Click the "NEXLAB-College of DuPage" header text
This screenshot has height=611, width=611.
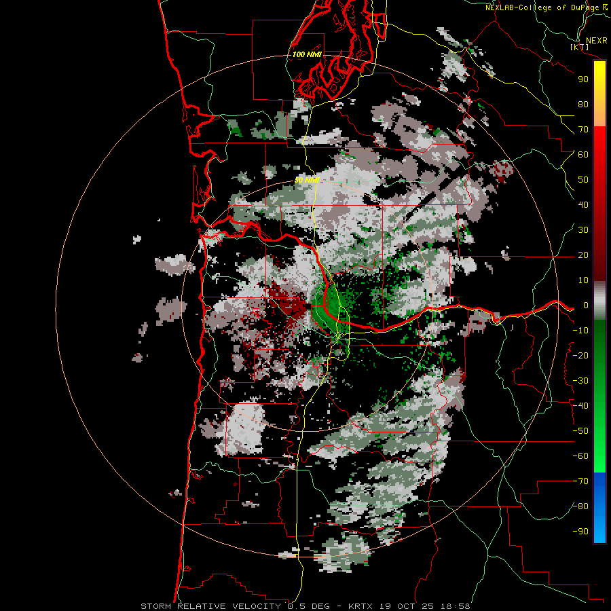pos(543,7)
